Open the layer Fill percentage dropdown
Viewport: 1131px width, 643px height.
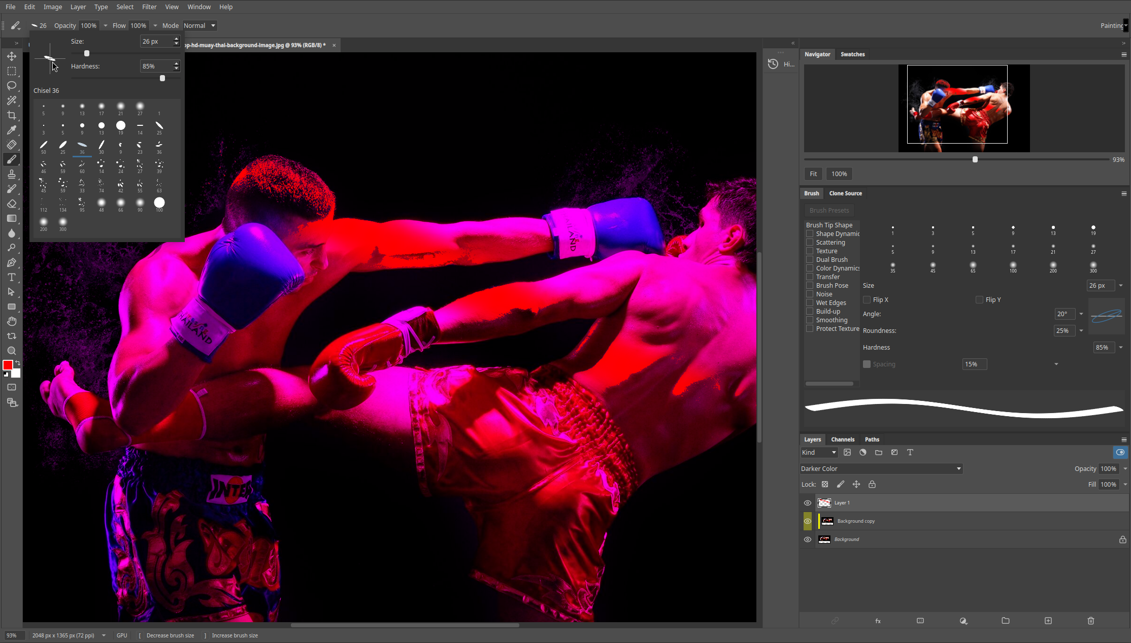click(x=1125, y=484)
